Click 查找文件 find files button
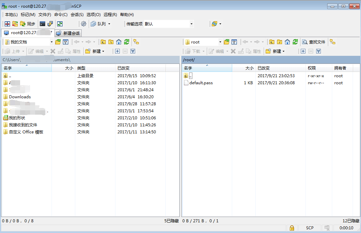 314,42
